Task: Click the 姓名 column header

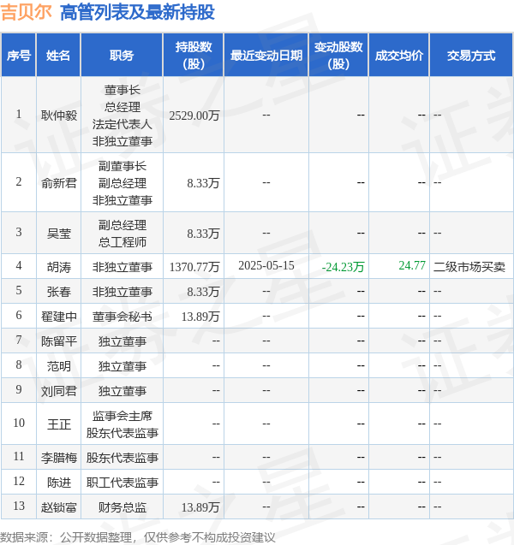Action: coord(58,56)
